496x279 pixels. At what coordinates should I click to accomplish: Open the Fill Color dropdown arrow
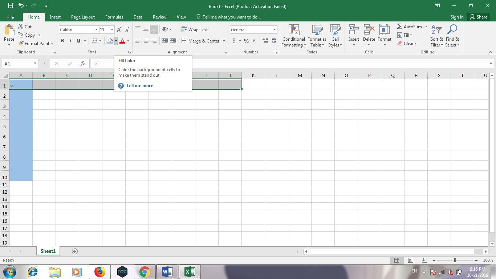[116, 41]
